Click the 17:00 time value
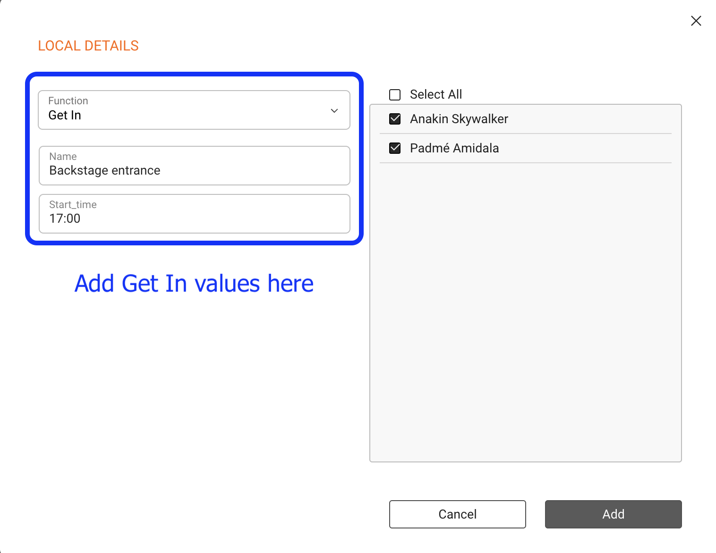 point(65,218)
